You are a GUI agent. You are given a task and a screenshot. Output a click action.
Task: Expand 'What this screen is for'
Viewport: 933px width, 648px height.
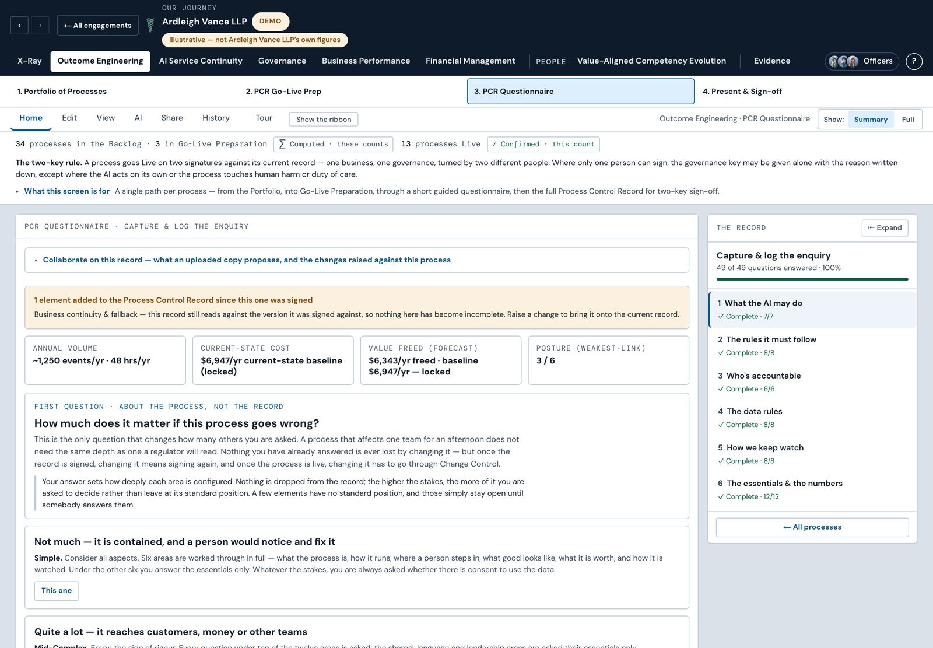[x=66, y=191]
